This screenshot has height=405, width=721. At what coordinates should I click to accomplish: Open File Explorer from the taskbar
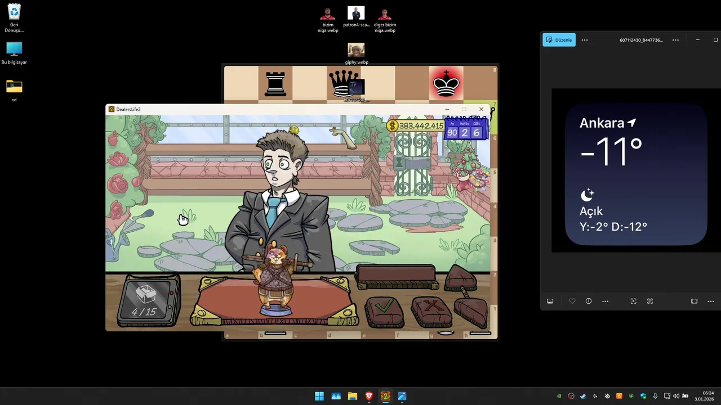click(x=353, y=396)
